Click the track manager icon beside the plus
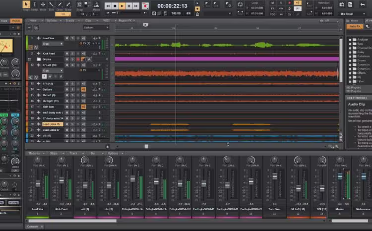This screenshot has width=372, height=231. [36, 28]
